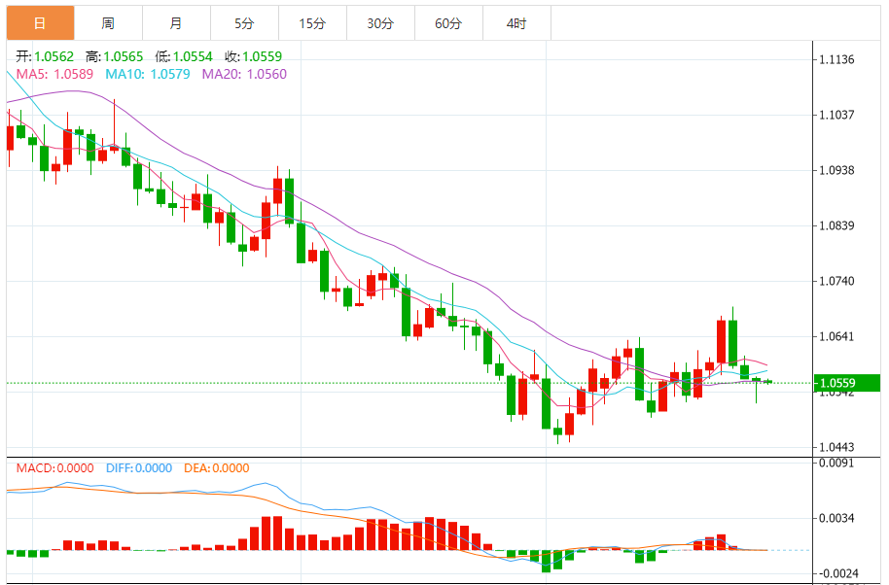The height and width of the screenshot is (585, 889).
Task: Click the MA10: 1.0579 indicator label
Action: 148,74
